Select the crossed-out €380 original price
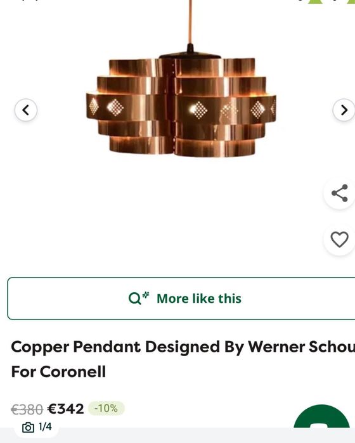Image resolution: width=355 pixels, height=443 pixels. click(x=27, y=409)
